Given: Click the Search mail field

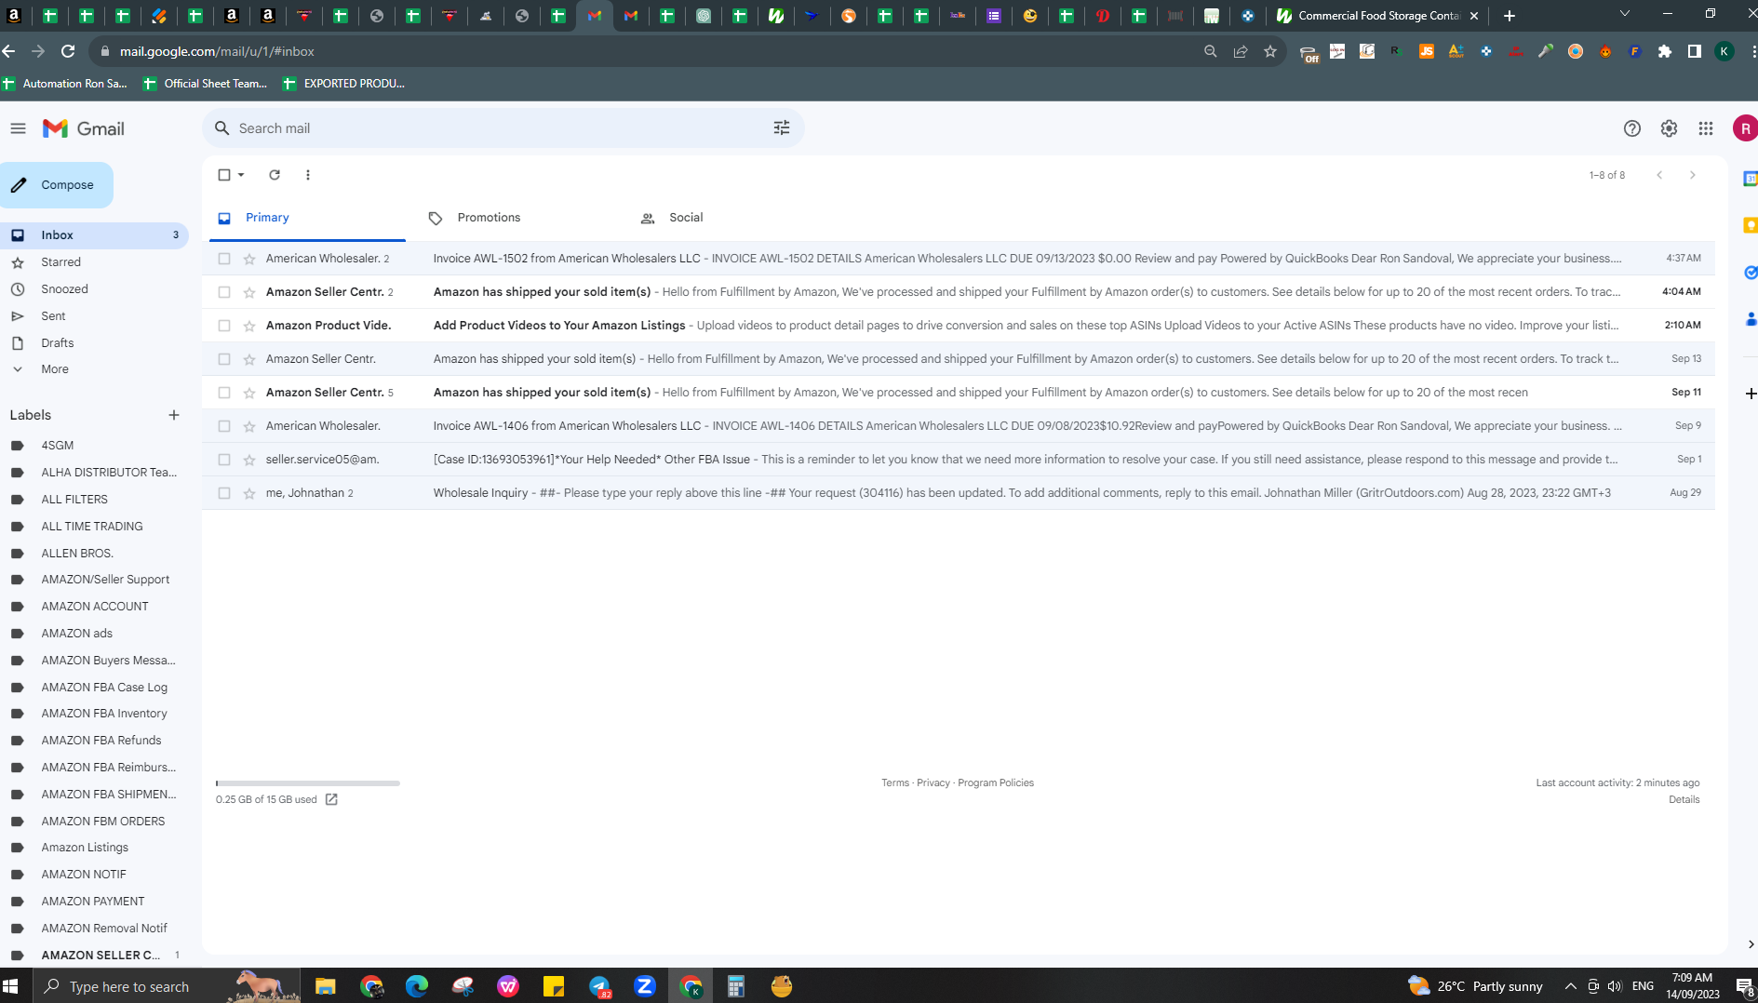Looking at the screenshot, I should (503, 128).
